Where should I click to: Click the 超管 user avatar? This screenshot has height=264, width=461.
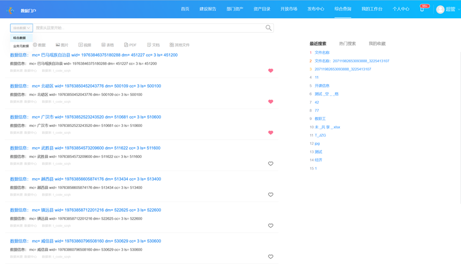tap(440, 10)
